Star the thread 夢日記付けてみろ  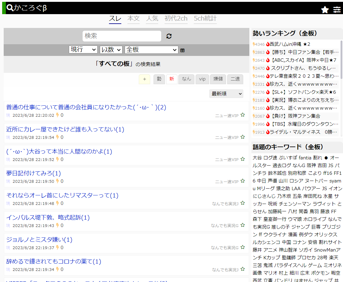coord(243,182)
